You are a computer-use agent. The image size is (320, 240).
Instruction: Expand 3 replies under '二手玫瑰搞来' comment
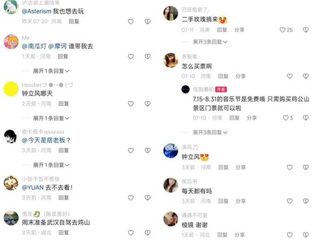(210, 42)
